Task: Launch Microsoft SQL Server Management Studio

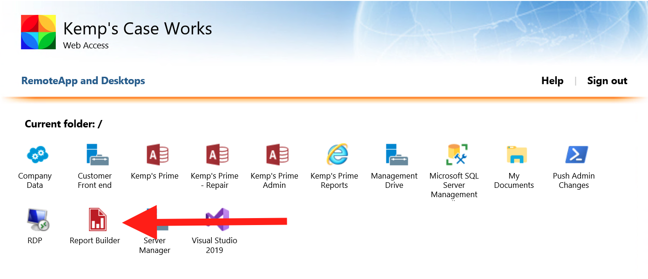Action: point(454,155)
